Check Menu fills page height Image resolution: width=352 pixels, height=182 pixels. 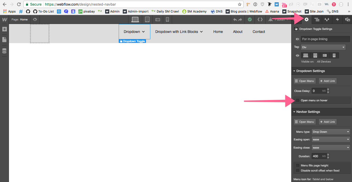(x=297, y=165)
